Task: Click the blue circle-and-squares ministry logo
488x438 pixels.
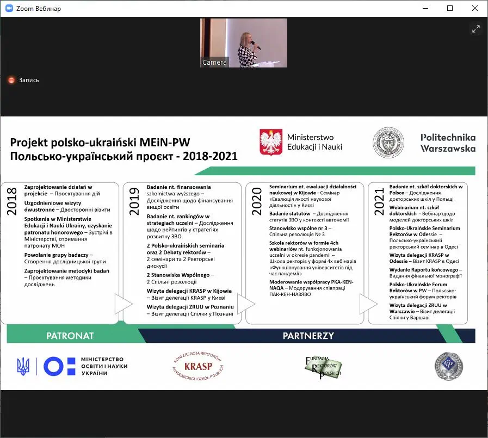Action: pos(59,366)
